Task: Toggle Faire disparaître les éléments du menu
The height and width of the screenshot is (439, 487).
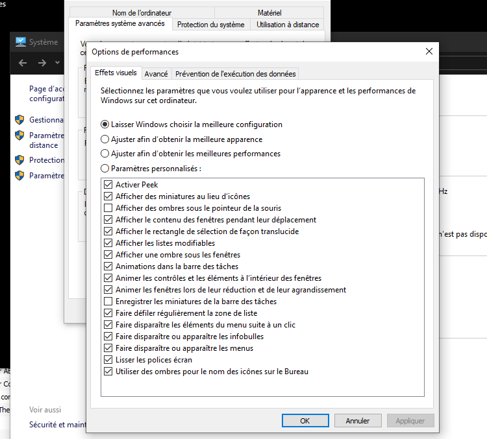Action: (x=108, y=325)
